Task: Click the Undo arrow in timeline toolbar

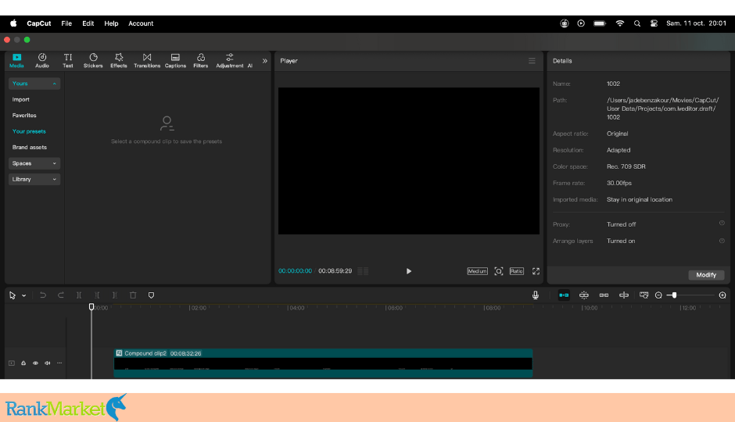Action: (x=43, y=295)
